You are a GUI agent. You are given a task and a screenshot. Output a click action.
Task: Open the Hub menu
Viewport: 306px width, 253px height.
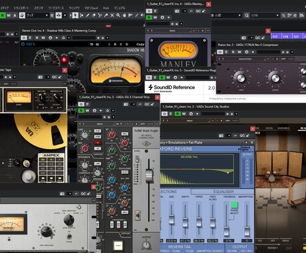(106, 8)
